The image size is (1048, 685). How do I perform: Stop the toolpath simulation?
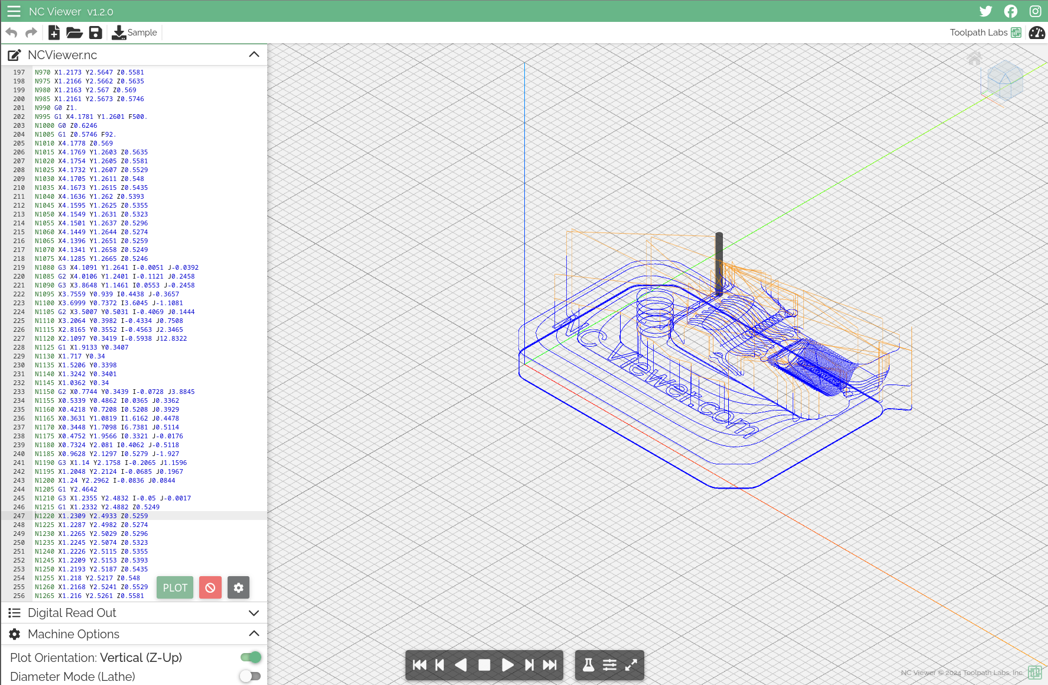(x=484, y=665)
